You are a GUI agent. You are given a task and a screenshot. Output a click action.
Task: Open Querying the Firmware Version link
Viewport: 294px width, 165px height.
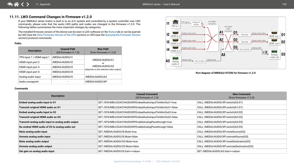click(123, 35)
